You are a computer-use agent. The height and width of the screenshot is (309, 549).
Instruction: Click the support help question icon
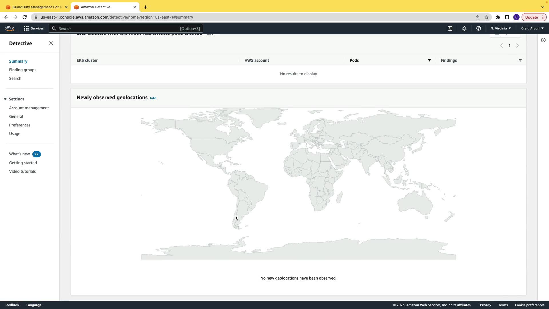479,28
